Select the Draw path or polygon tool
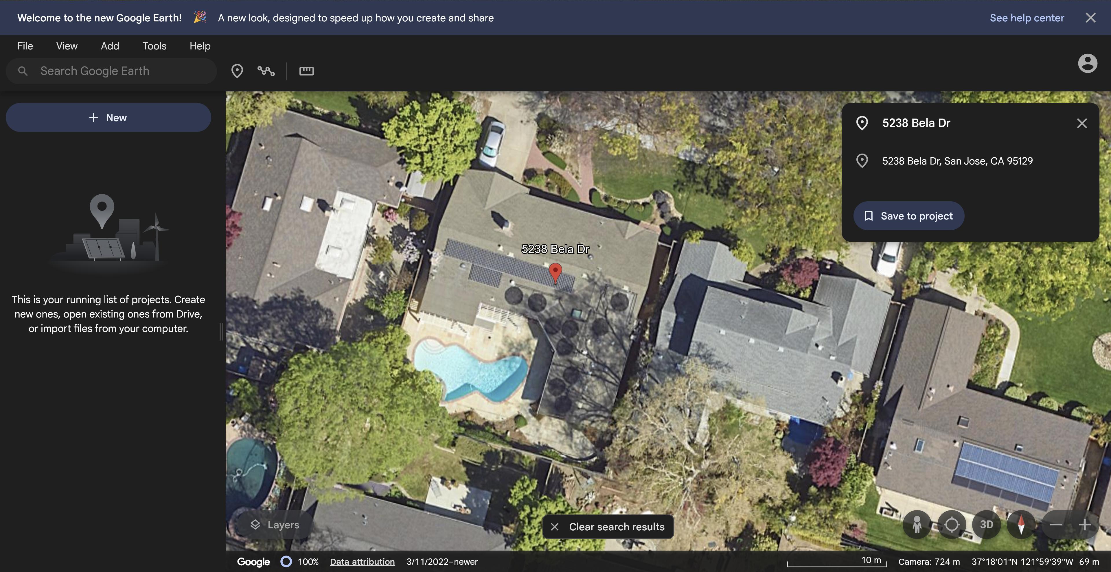This screenshot has height=572, width=1111. tap(266, 71)
